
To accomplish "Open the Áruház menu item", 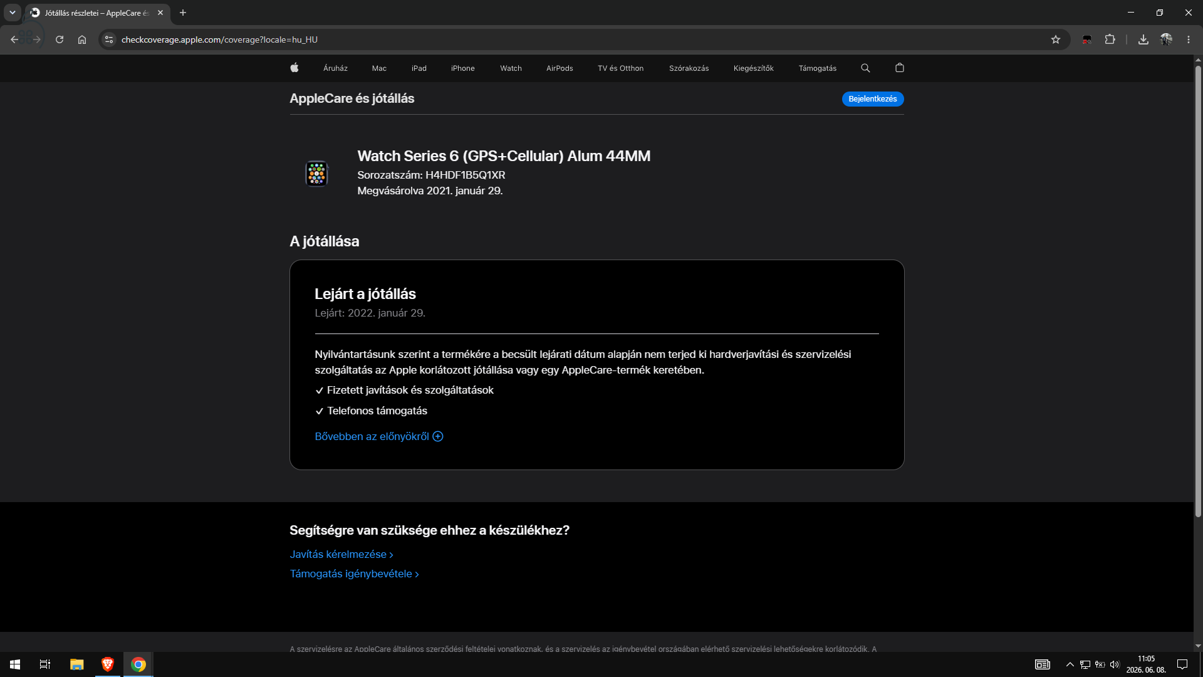I will [335, 68].
